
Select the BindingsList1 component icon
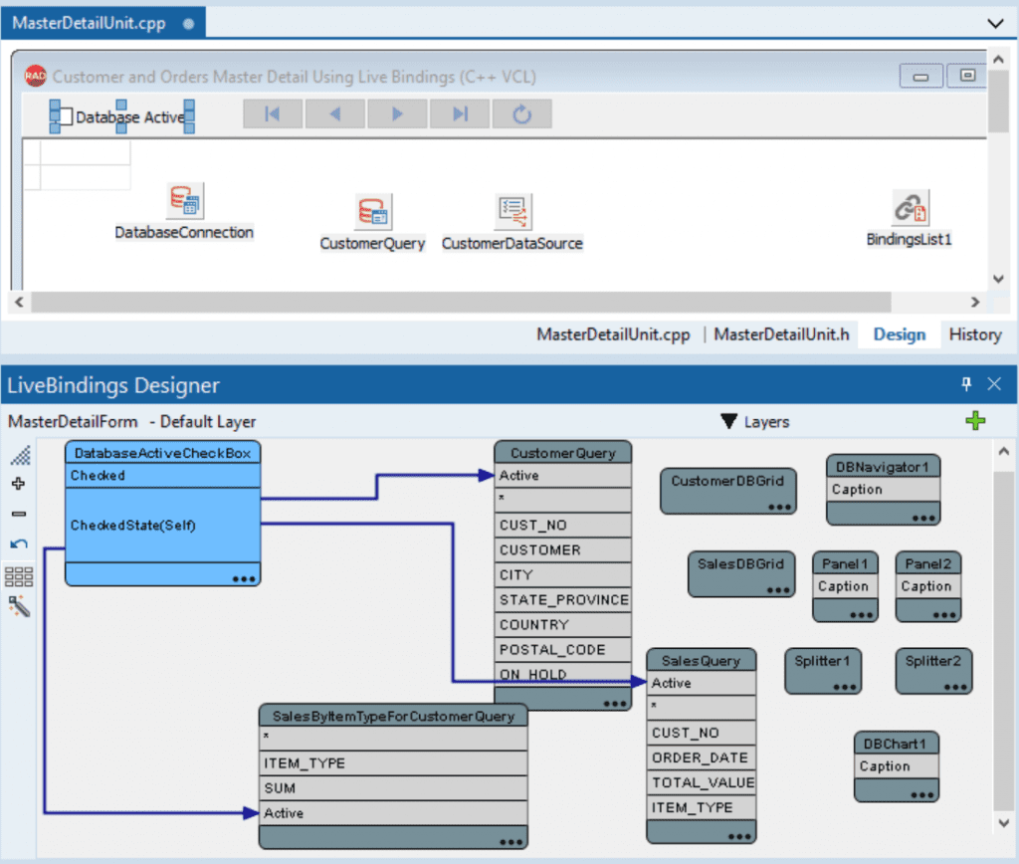point(910,207)
